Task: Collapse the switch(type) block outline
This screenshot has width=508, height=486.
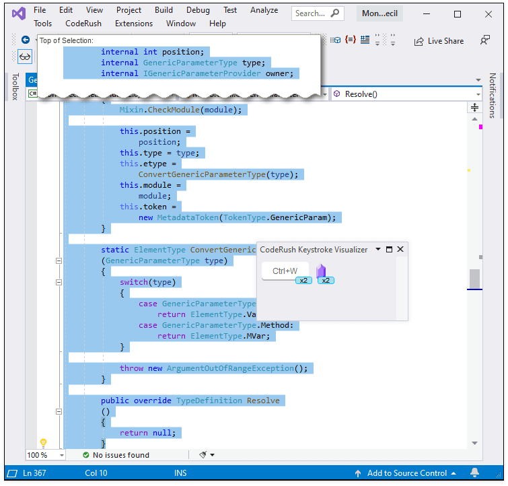Action: pyautogui.click(x=59, y=283)
